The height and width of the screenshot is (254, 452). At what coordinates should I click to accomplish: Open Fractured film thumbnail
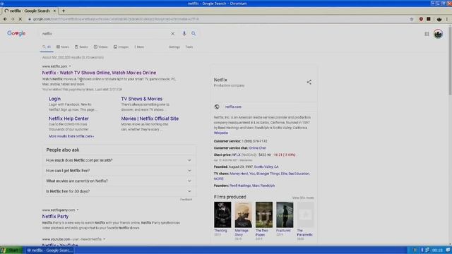click(285, 214)
